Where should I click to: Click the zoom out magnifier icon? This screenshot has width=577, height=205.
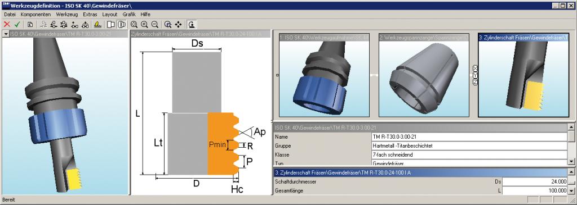point(155,24)
